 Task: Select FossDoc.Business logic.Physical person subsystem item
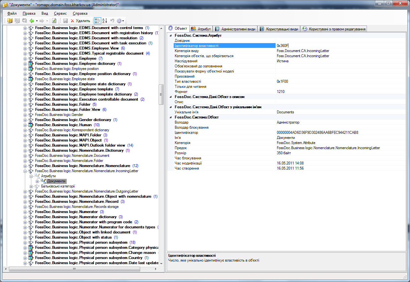[x=81, y=242]
